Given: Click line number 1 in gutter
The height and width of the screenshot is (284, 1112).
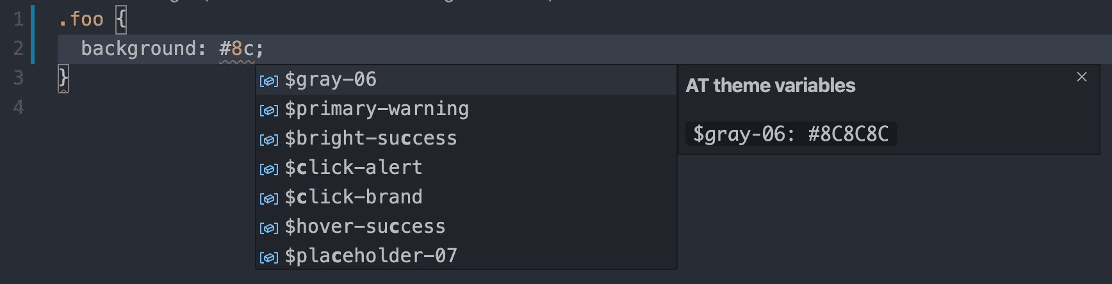Looking at the screenshot, I should coord(19,19).
